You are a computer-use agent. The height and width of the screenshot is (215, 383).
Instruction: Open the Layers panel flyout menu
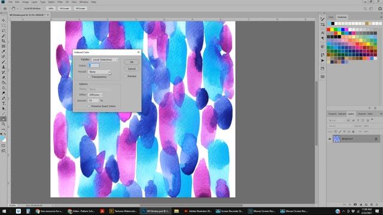tap(381, 114)
